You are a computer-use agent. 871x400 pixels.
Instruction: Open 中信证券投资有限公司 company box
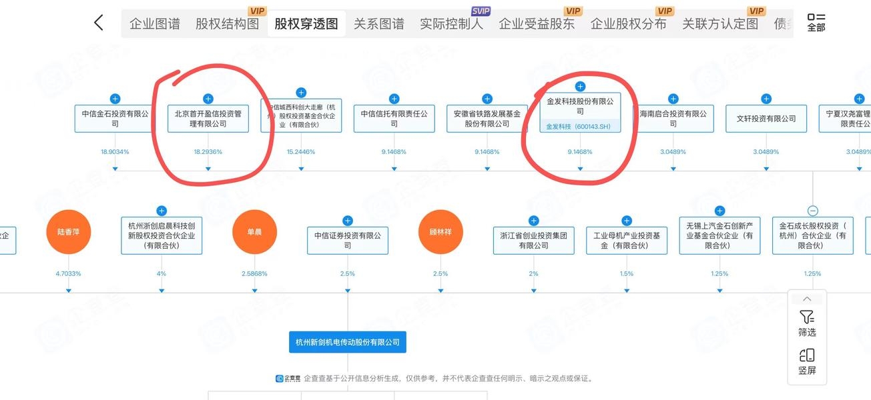point(348,241)
